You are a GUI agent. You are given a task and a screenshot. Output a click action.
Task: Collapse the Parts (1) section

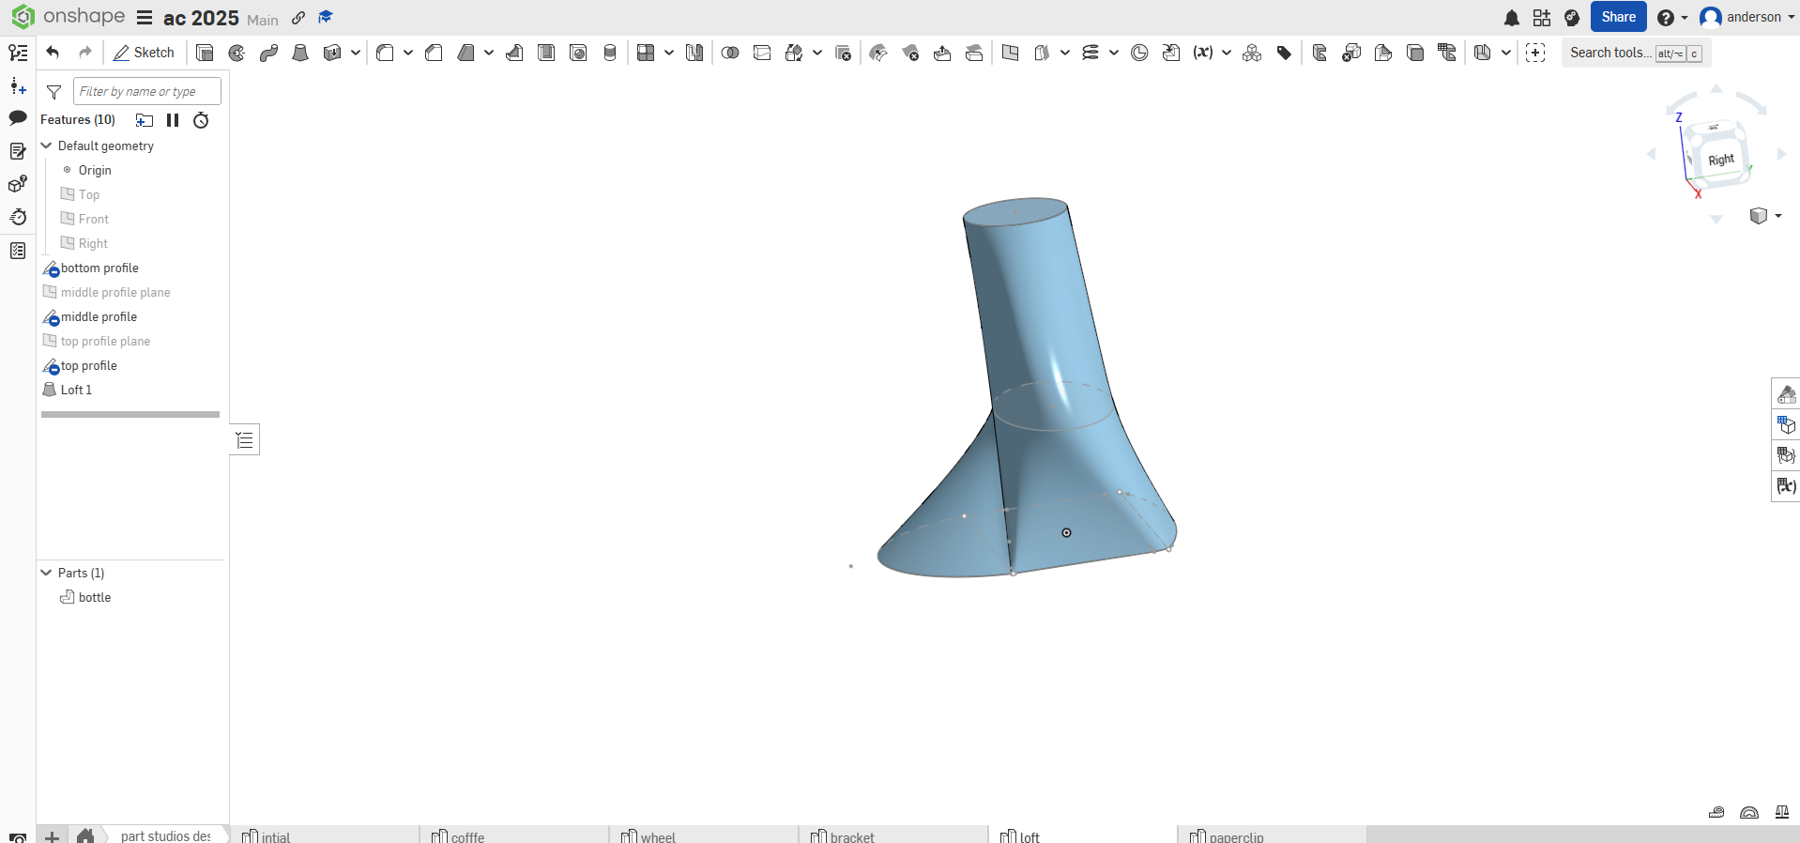pyautogui.click(x=46, y=573)
